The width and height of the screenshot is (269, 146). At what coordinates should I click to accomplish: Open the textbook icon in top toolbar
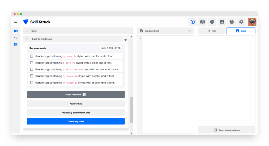point(202,22)
